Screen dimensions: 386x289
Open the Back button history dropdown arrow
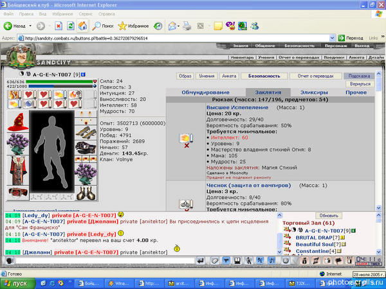coord(30,26)
